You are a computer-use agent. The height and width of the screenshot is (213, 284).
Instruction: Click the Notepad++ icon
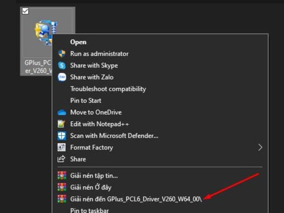pyautogui.click(x=61, y=124)
